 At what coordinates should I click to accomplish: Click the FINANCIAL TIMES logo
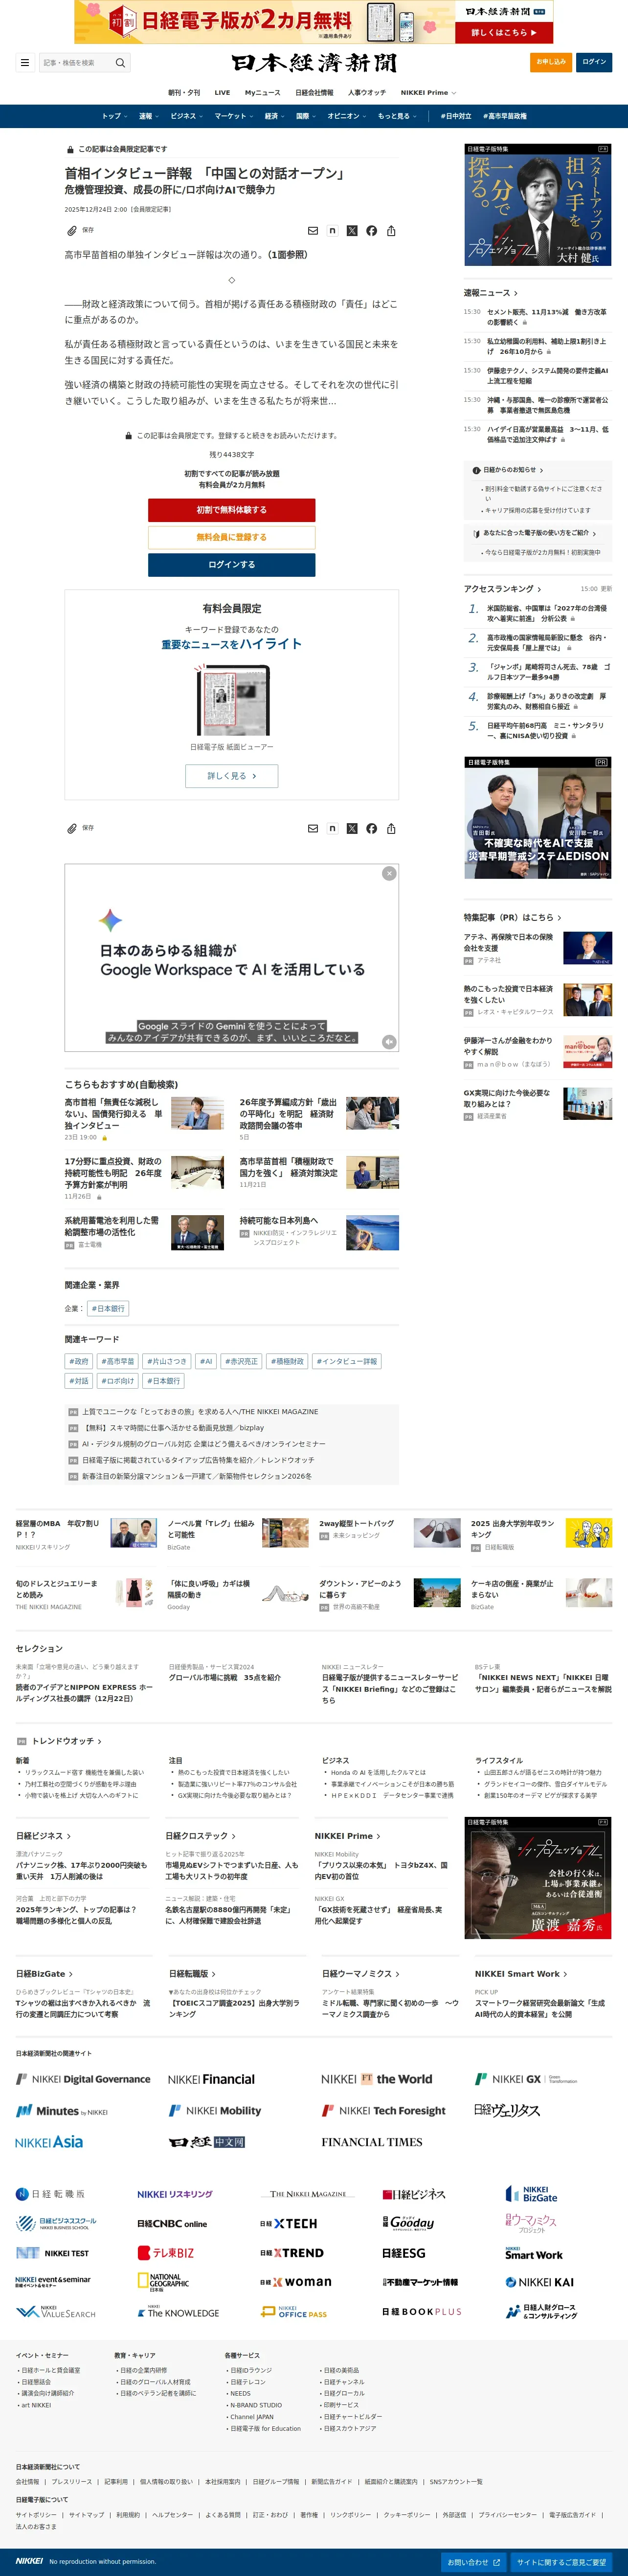pos(372,2142)
